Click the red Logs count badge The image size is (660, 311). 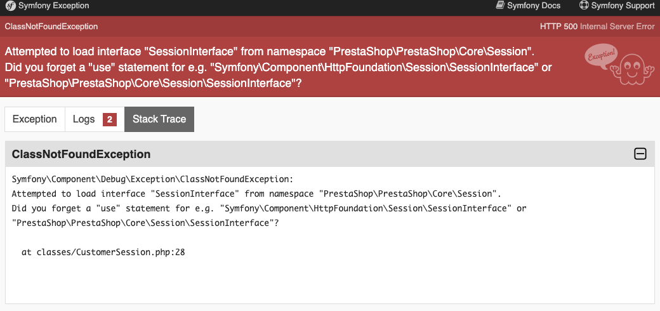tap(110, 119)
